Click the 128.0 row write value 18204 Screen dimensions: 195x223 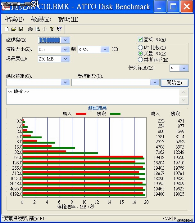coord(159,163)
